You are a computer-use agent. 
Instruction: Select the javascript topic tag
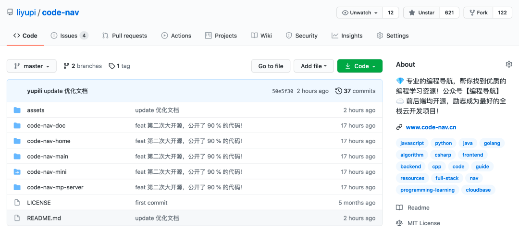pos(412,143)
